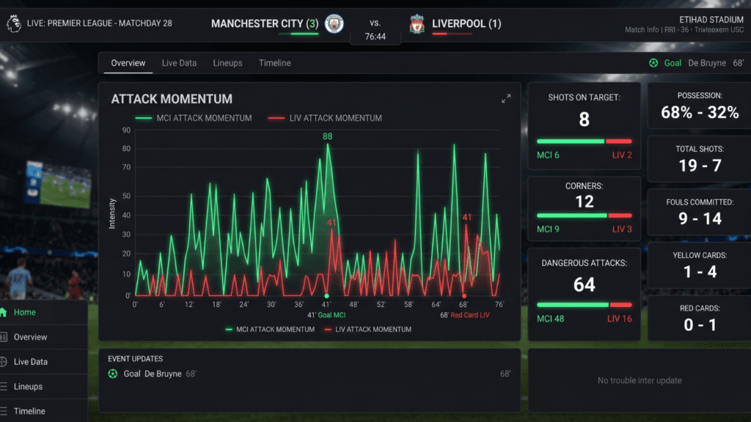Click the Home house icon in sidebar
The image size is (751, 422).
[x=4, y=312]
